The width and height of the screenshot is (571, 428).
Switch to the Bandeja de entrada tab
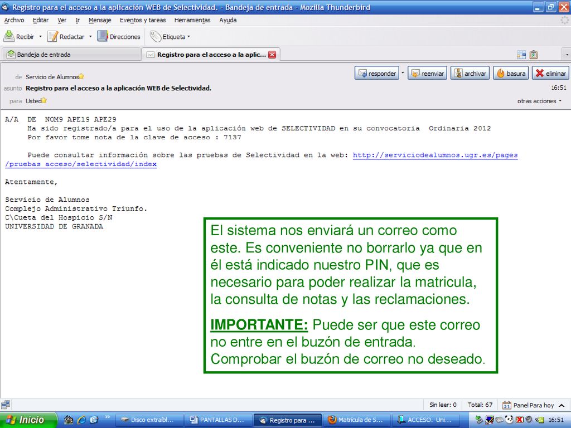71,55
